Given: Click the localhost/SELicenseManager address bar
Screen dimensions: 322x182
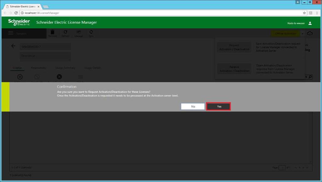Looking at the screenshot, I should [x=163, y=13].
